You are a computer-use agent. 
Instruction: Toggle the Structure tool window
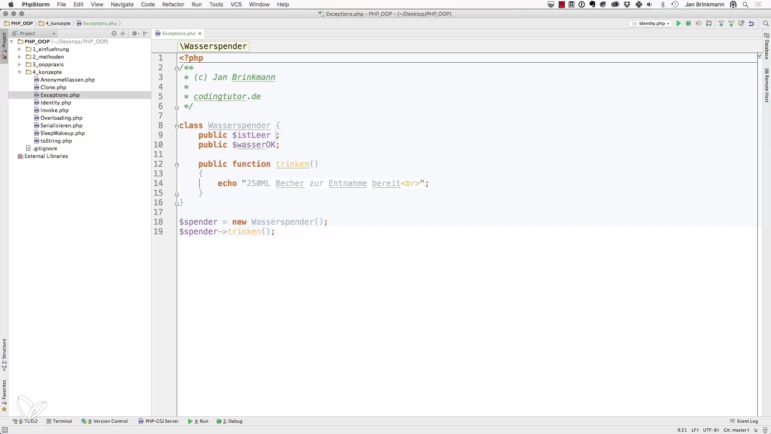(4, 354)
